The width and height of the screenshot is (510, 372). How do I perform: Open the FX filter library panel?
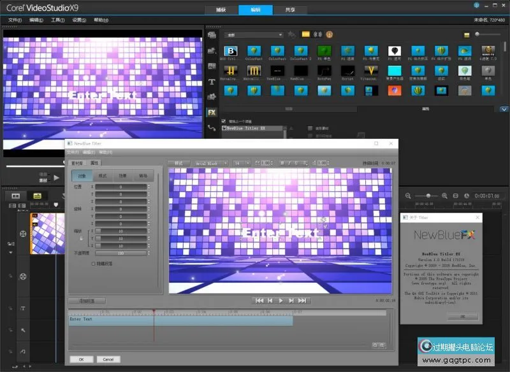coord(212,112)
